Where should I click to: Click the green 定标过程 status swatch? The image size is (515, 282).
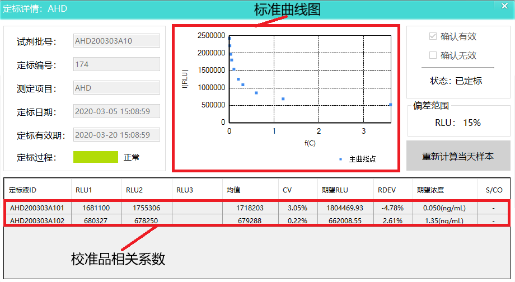96,157
